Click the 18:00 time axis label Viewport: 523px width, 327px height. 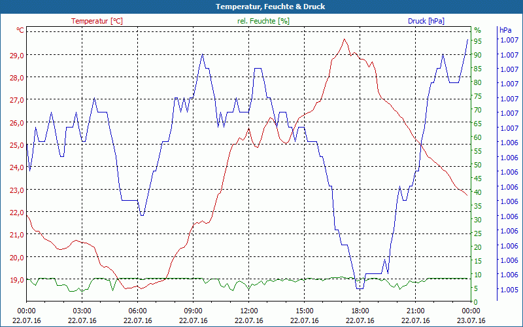[360, 311]
